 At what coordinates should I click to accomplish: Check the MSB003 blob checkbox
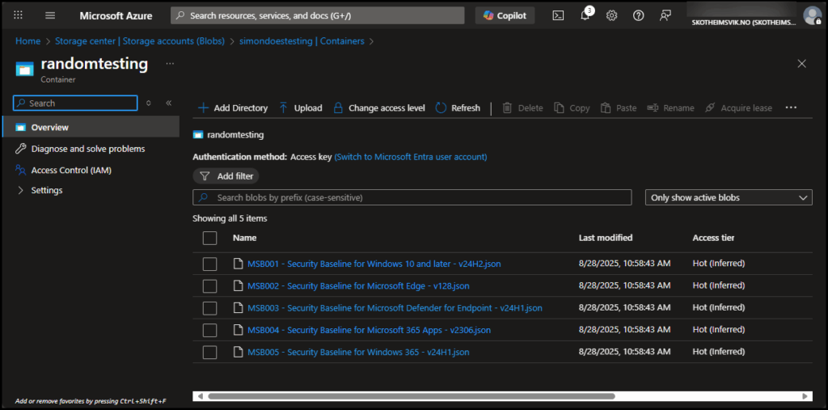(209, 308)
